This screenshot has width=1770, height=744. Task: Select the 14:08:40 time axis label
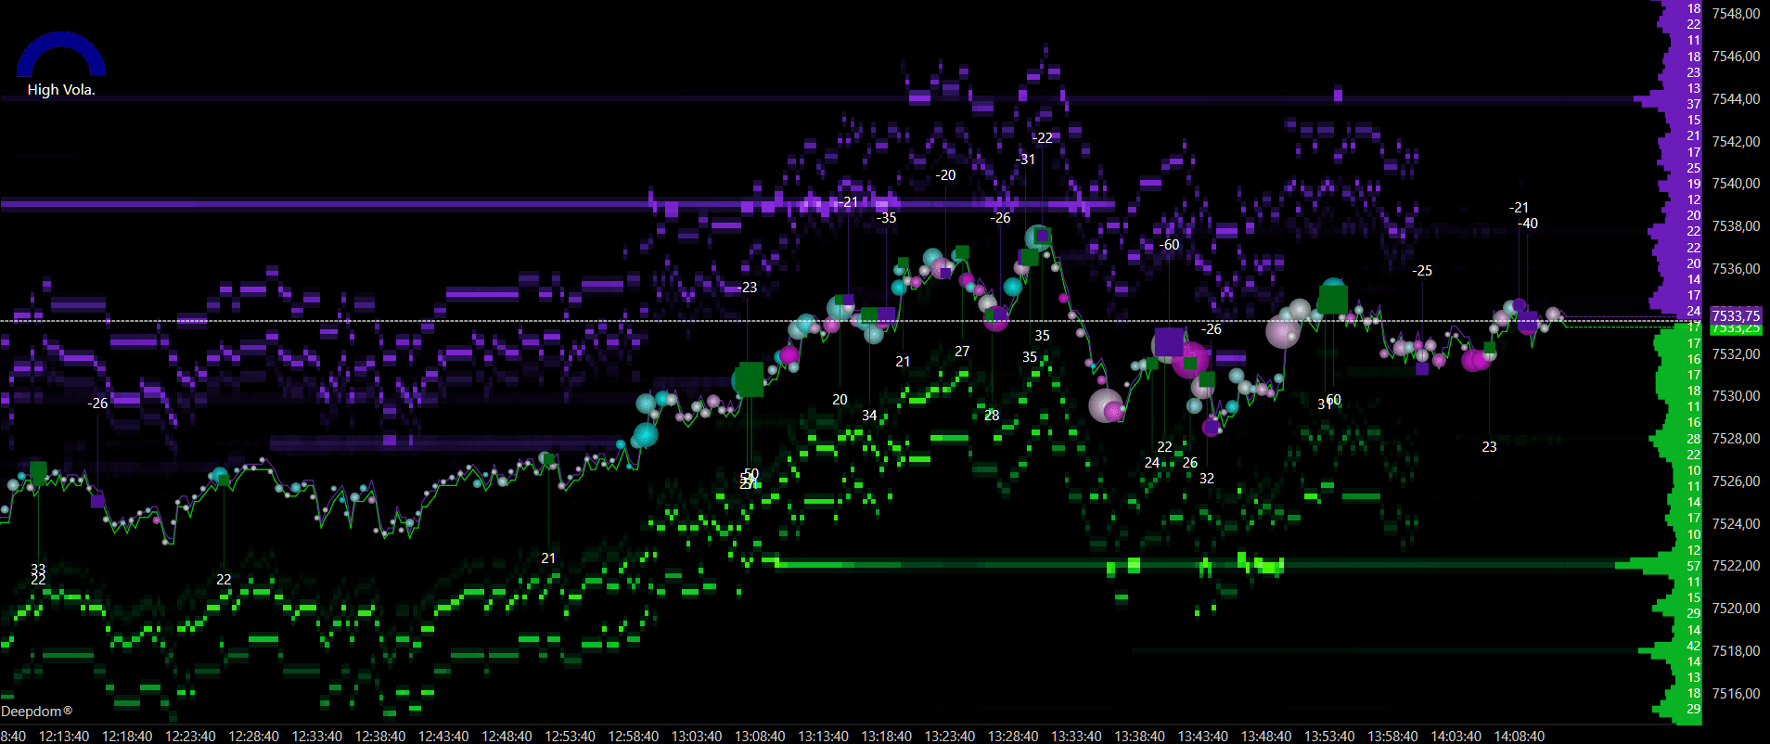[1519, 737]
